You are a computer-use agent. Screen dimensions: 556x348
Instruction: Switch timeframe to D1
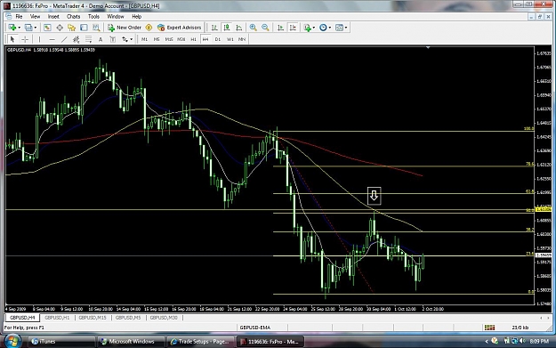(x=218, y=39)
